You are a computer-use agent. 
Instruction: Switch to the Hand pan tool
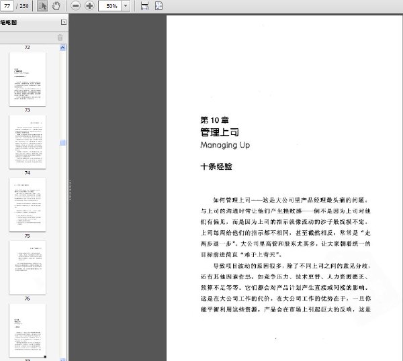[56, 6]
